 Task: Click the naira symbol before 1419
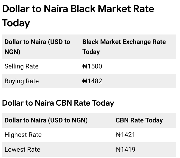118,150
